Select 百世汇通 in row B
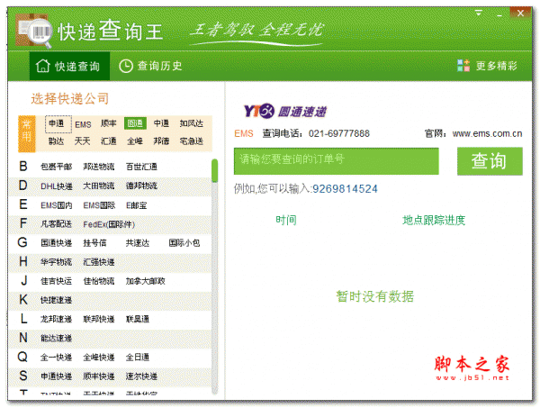 pos(141,167)
